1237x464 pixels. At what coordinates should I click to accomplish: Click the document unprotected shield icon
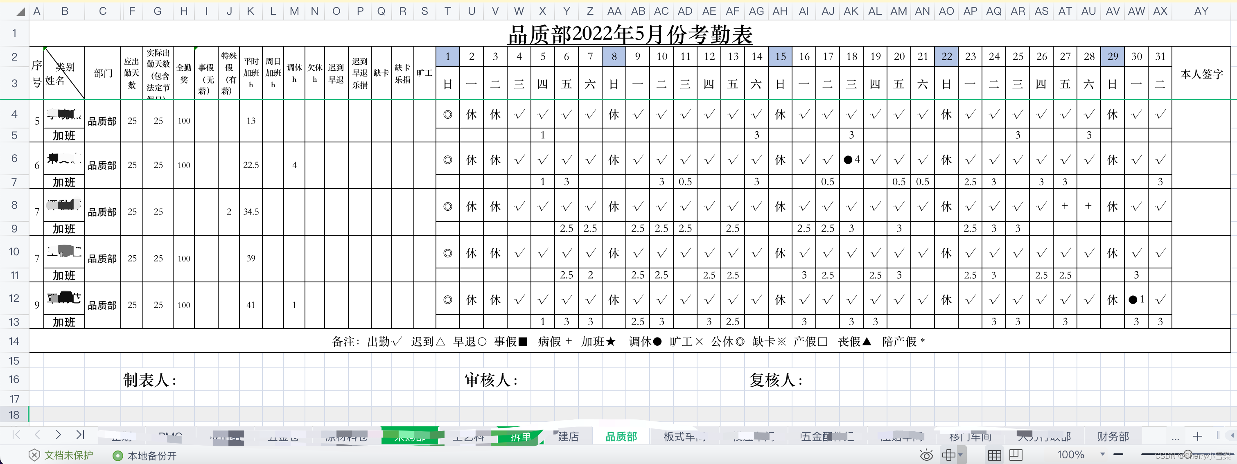34,455
